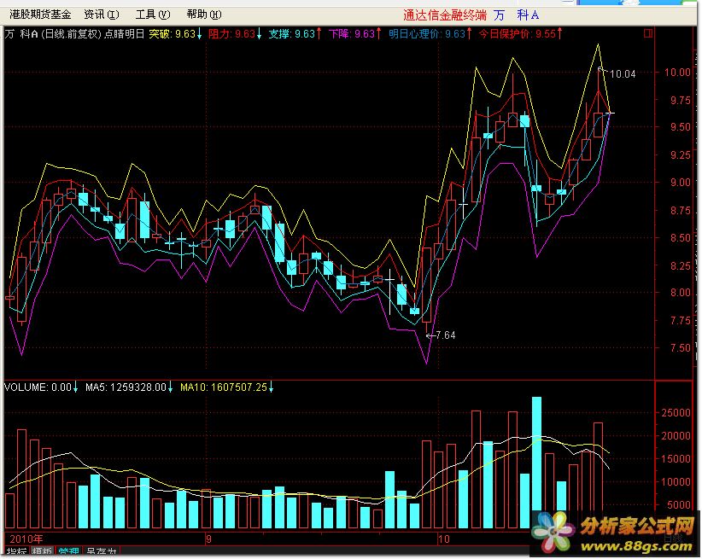
Task: Open the 资讯(I) menu
Action: 102,15
